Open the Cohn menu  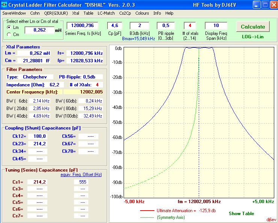35,13
